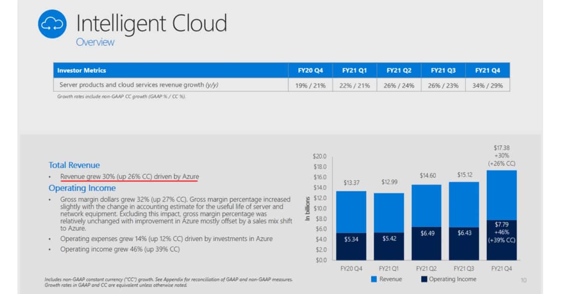Click the "Total Revenue" section heading
This screenshot has width=561, height=294.
point(74,165)
